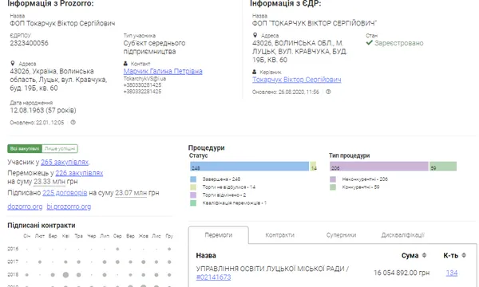The image size is (479, 287).
Task: Click the blue Завершена status bar segment 248
Action: (249, 167)
